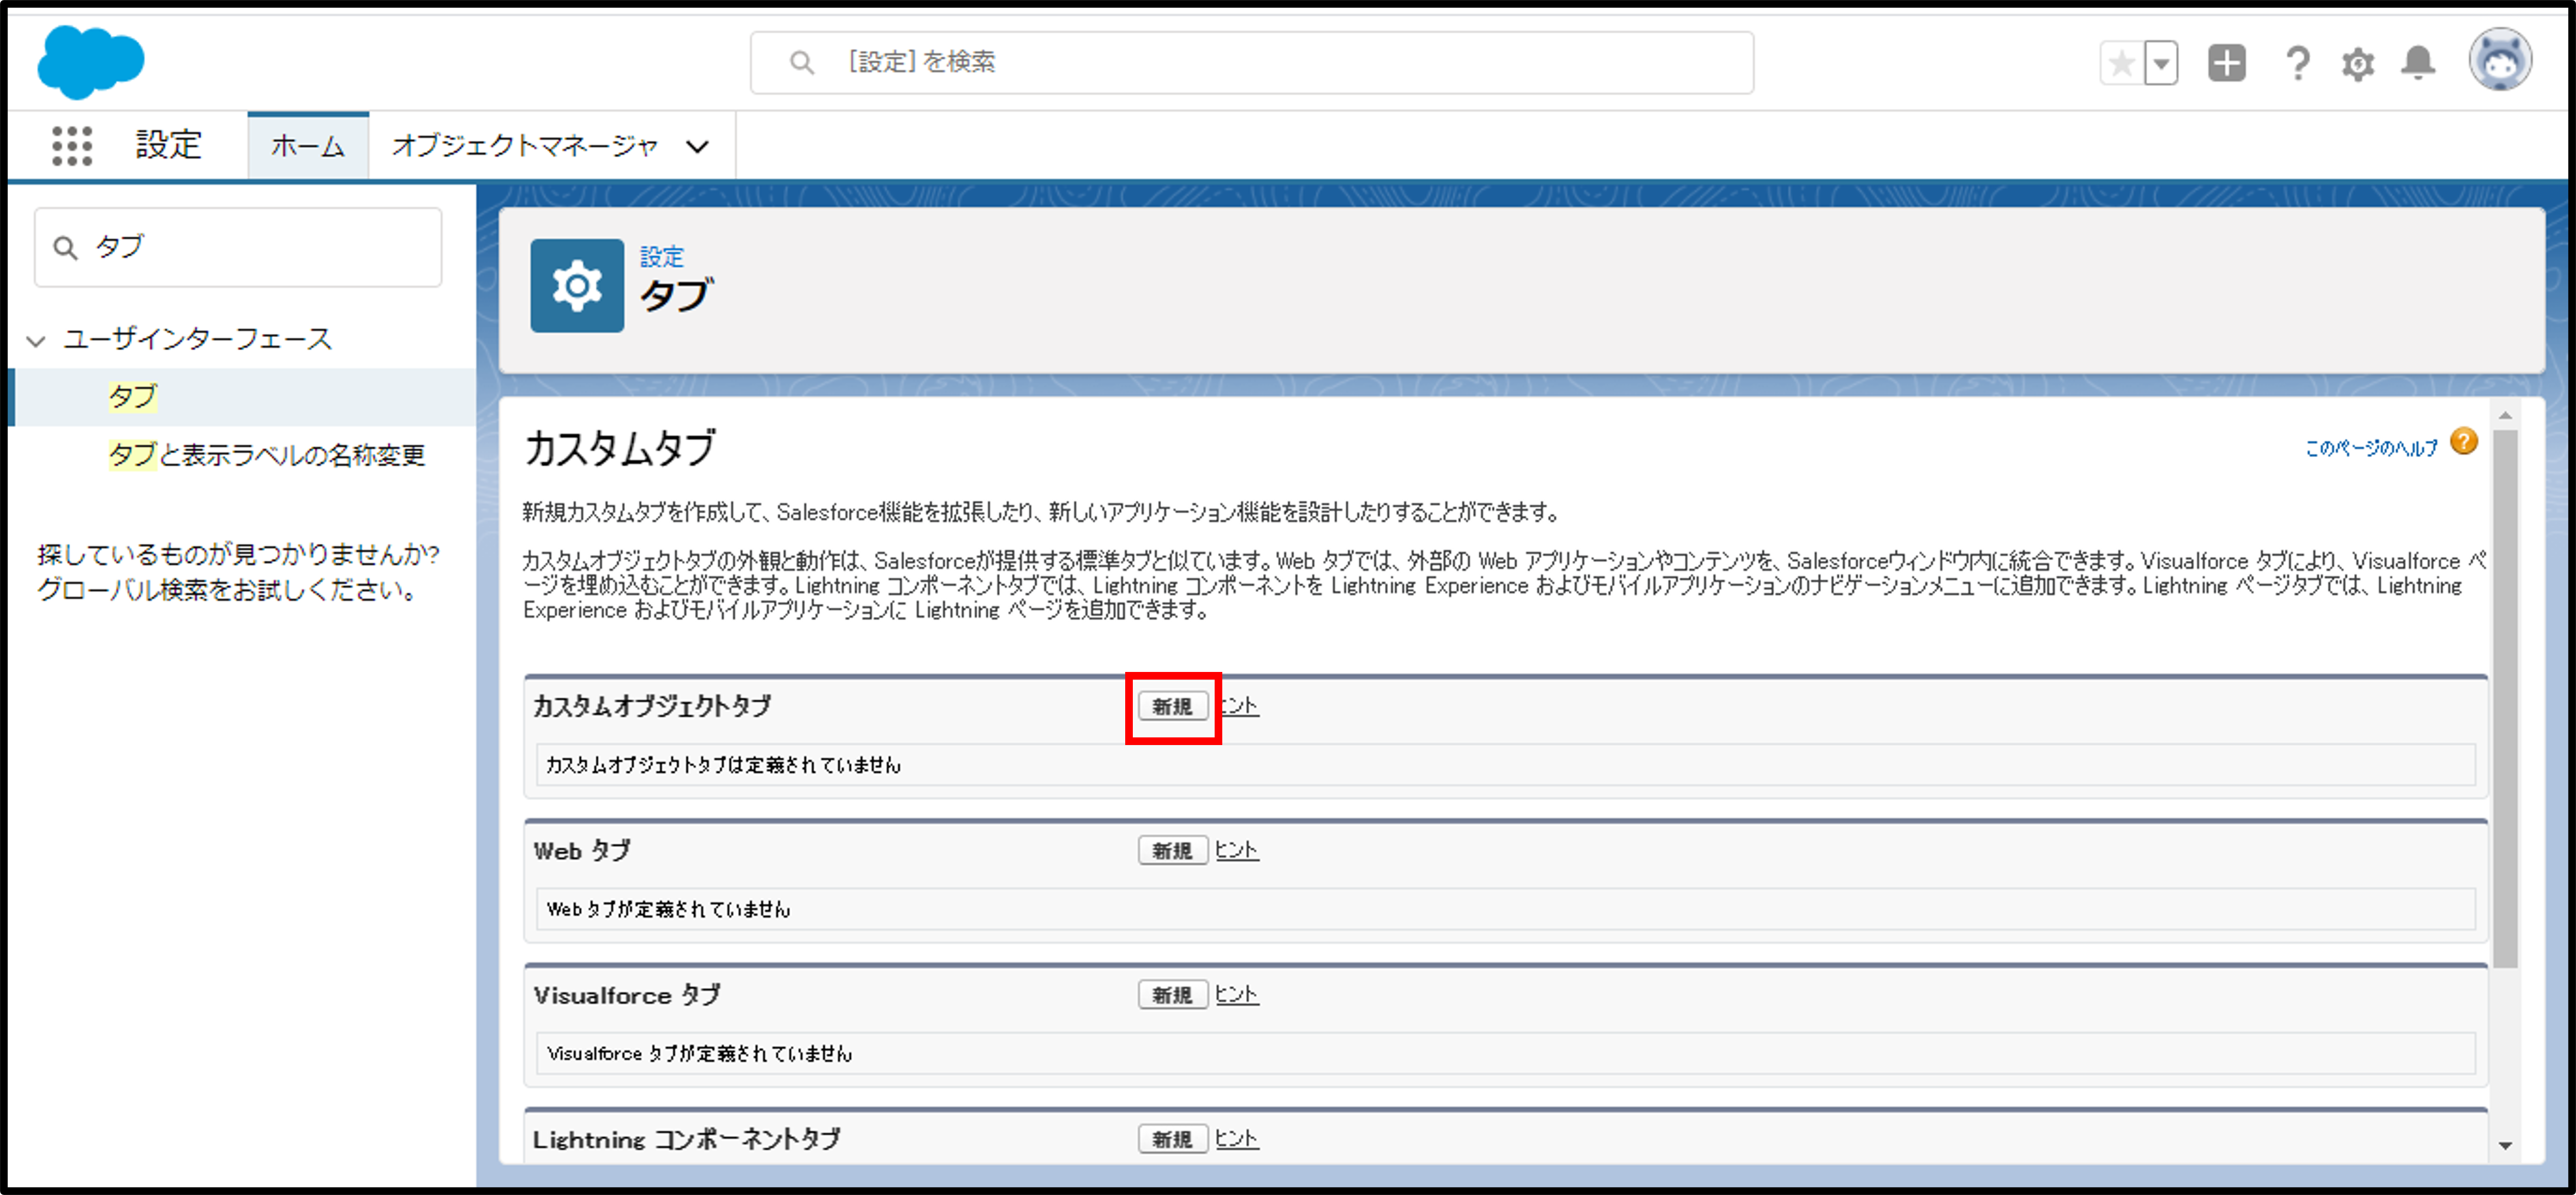Expand the オブジェクトマネージャ dropdown chevron
2576x1195 pixels.
click(697, 147)
